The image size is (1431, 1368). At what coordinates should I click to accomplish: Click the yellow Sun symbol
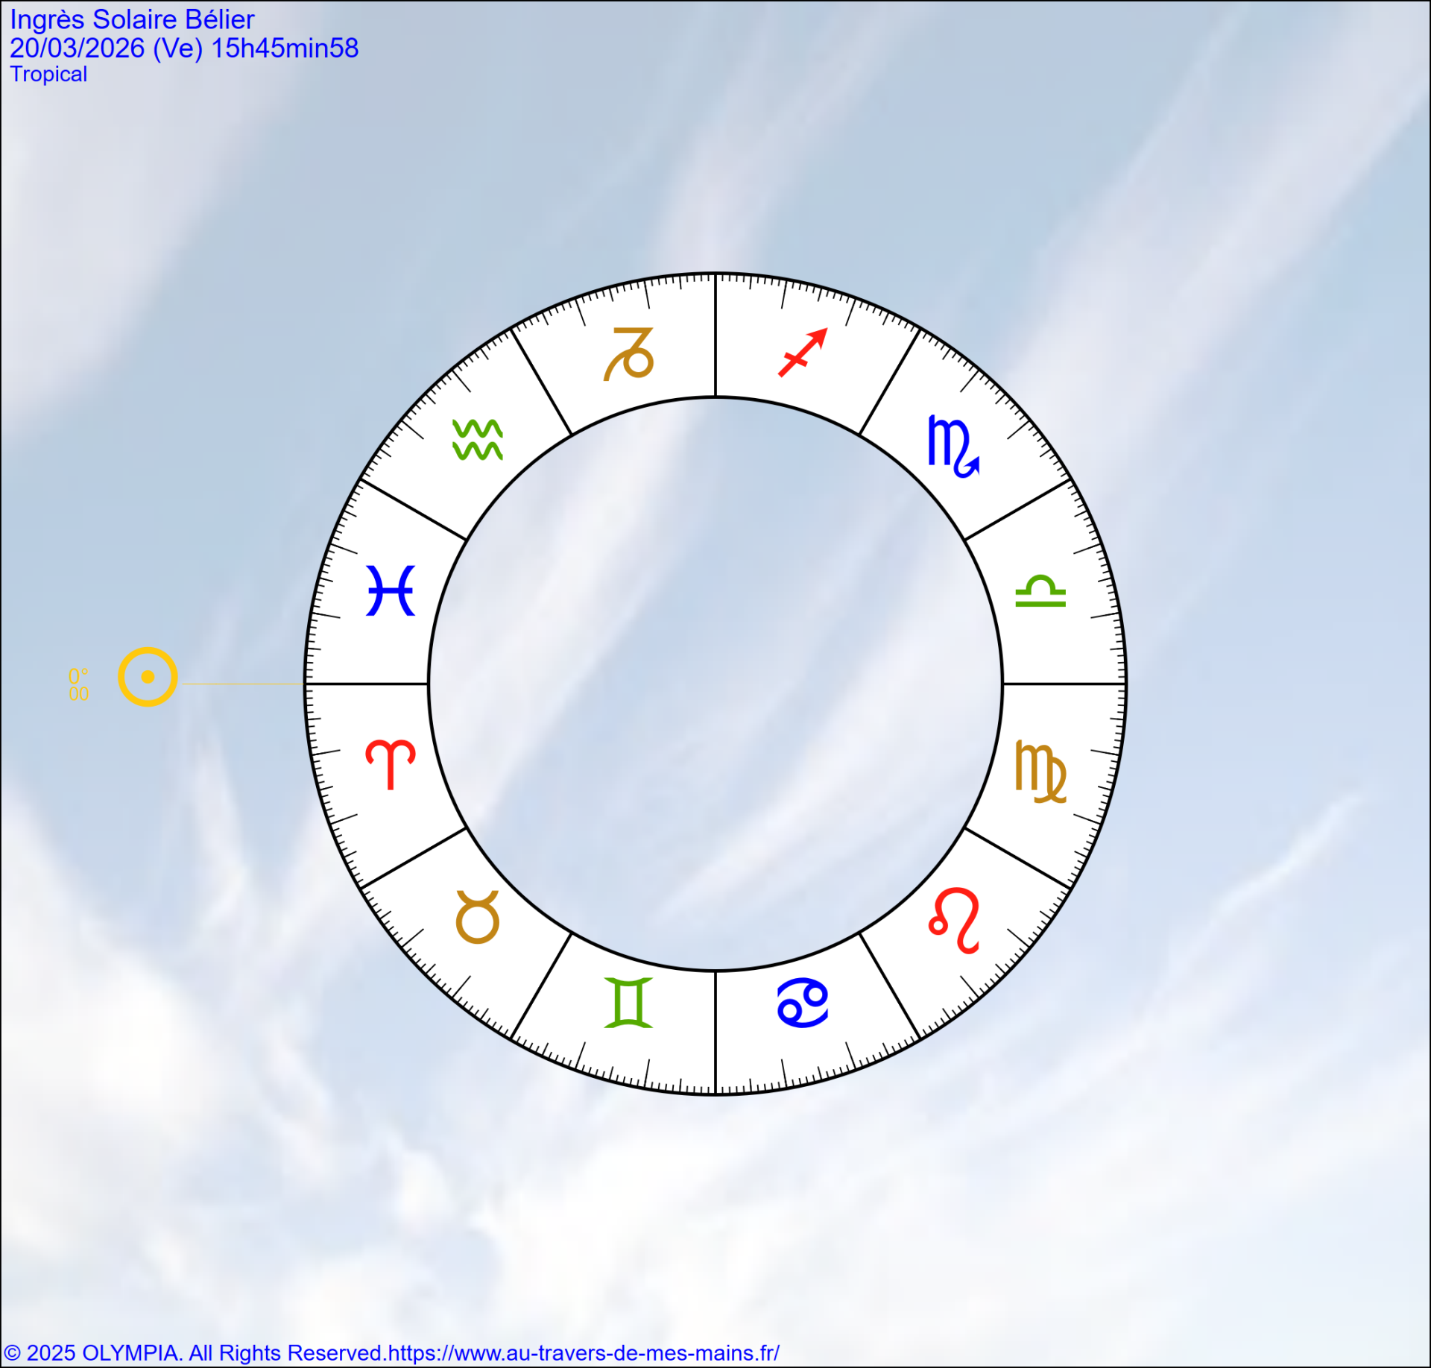point(148,677)
